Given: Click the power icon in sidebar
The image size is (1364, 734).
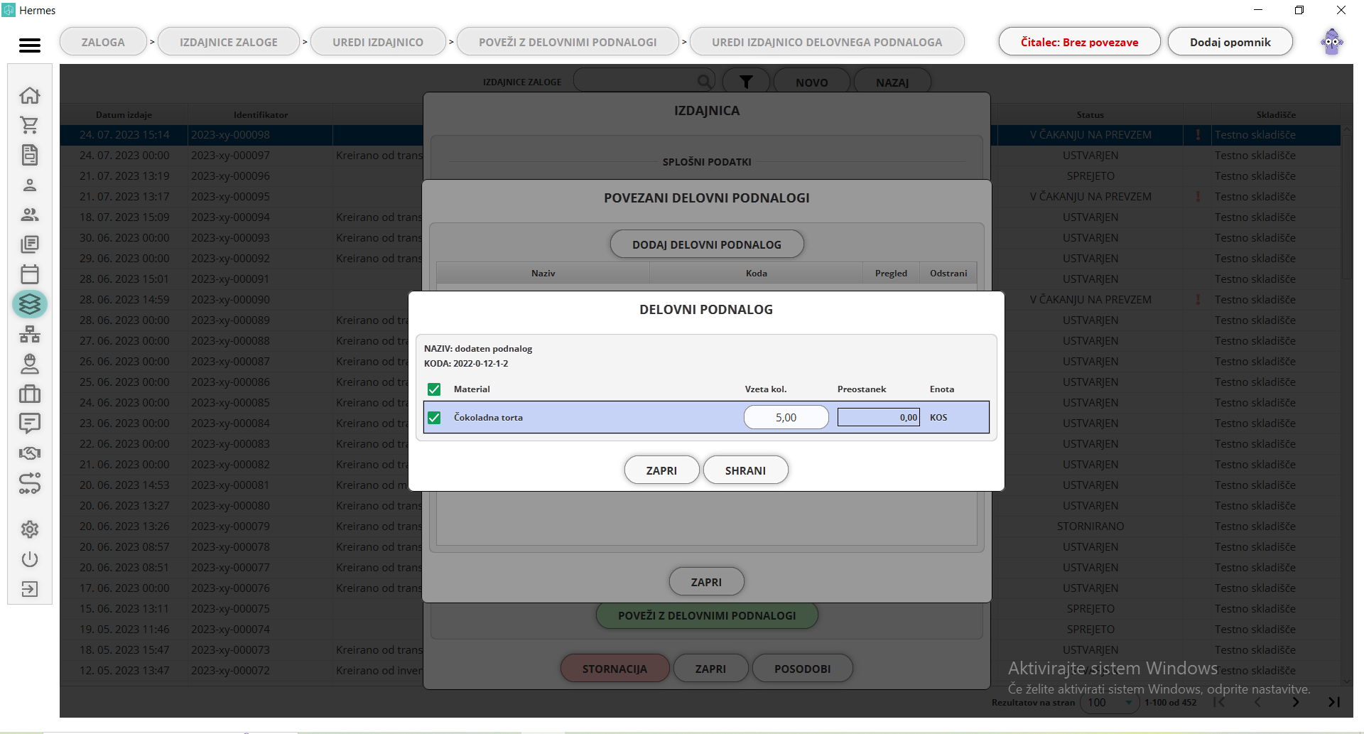Looking at the screenshot, I should tap(30, 559).
